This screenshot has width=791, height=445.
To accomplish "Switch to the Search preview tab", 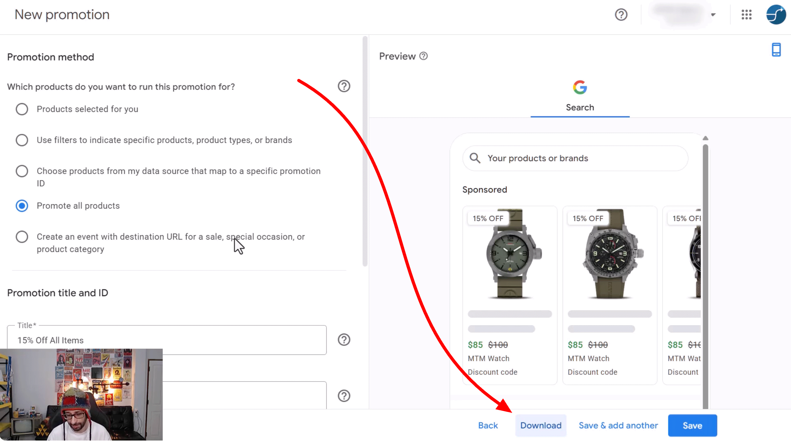I will click(x=580, y=107).
